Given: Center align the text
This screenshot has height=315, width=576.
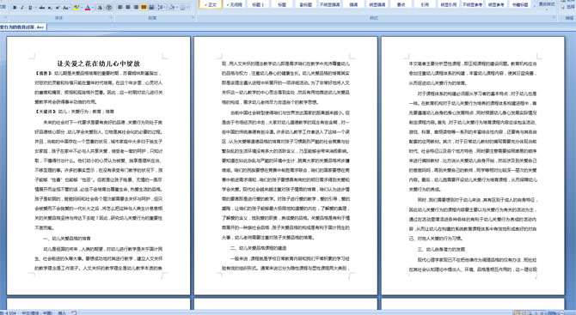Looking at the screenshot, I should point(128,8).
